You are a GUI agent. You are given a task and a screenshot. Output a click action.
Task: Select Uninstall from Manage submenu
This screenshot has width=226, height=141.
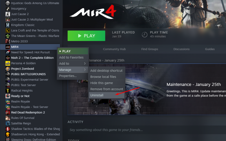pos(107,95)
